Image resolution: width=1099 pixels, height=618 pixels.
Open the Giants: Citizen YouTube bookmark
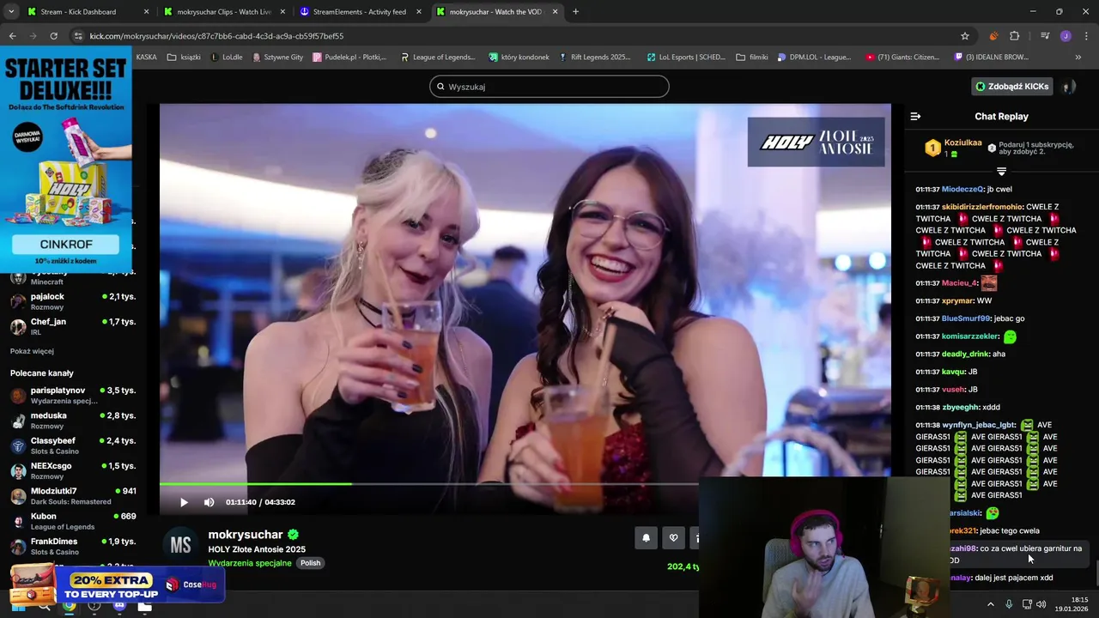click(902, 58)
